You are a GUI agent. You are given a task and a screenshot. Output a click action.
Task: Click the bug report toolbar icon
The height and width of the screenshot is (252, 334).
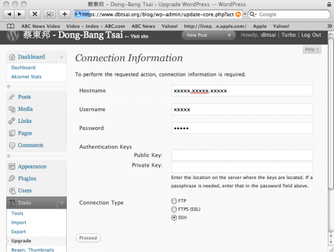(49, 15)
